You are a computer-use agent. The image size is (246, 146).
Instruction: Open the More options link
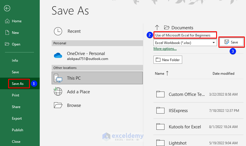click(165, 49)
